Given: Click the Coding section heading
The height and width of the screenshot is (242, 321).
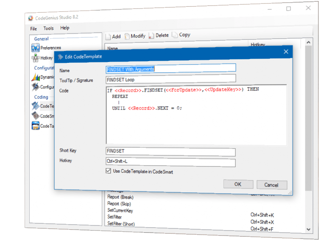Looking at the screenshot, I should click(41, 97).
